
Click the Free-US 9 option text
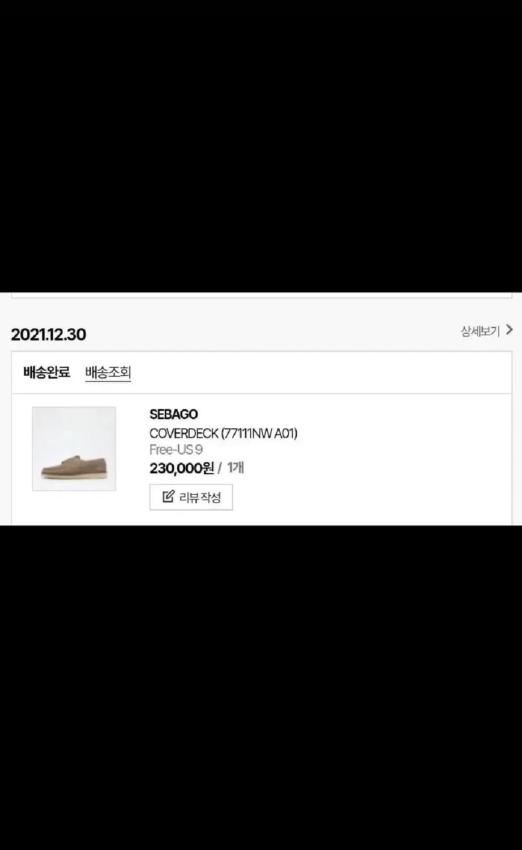point(176,450)
